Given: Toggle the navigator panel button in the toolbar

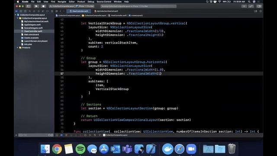Looking at the screenshot, I should 28,6.
